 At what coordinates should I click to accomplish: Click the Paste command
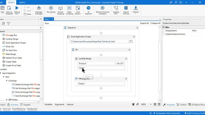point(27,14)
